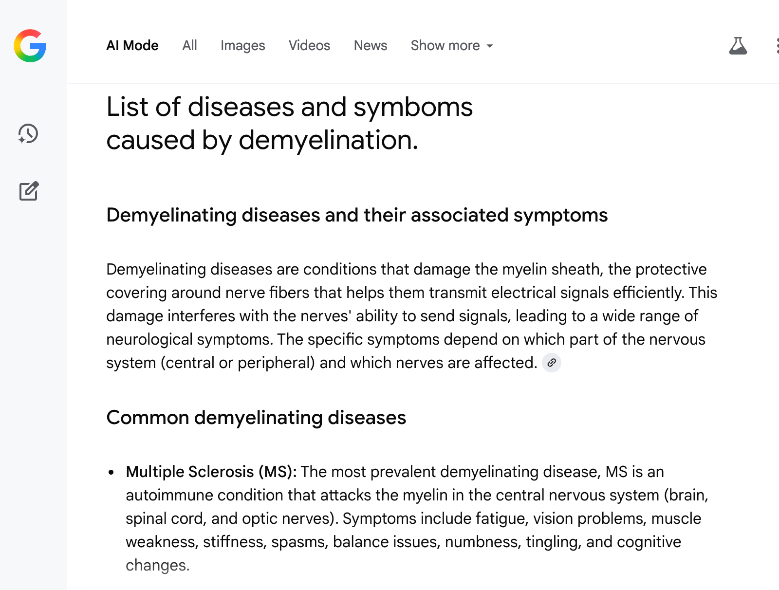Click the 'Demyelinating diseases and their associated symptoms' heading
This screenshot has height=590, width=779.
[357, 215]
